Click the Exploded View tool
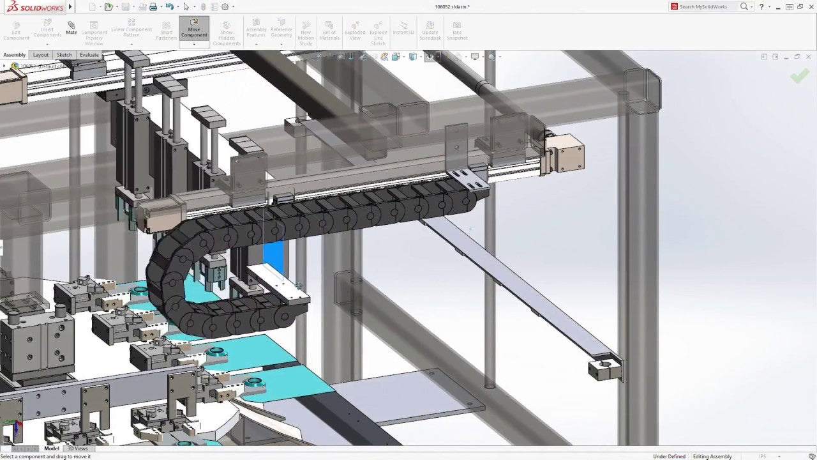The width and height of the screenshot is (817, 460). tap(355, 30)
